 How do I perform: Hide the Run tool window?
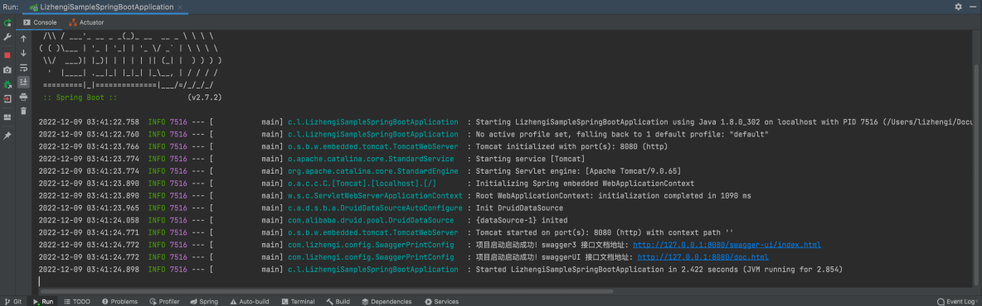pyautogui.click(x=973, y=7)
